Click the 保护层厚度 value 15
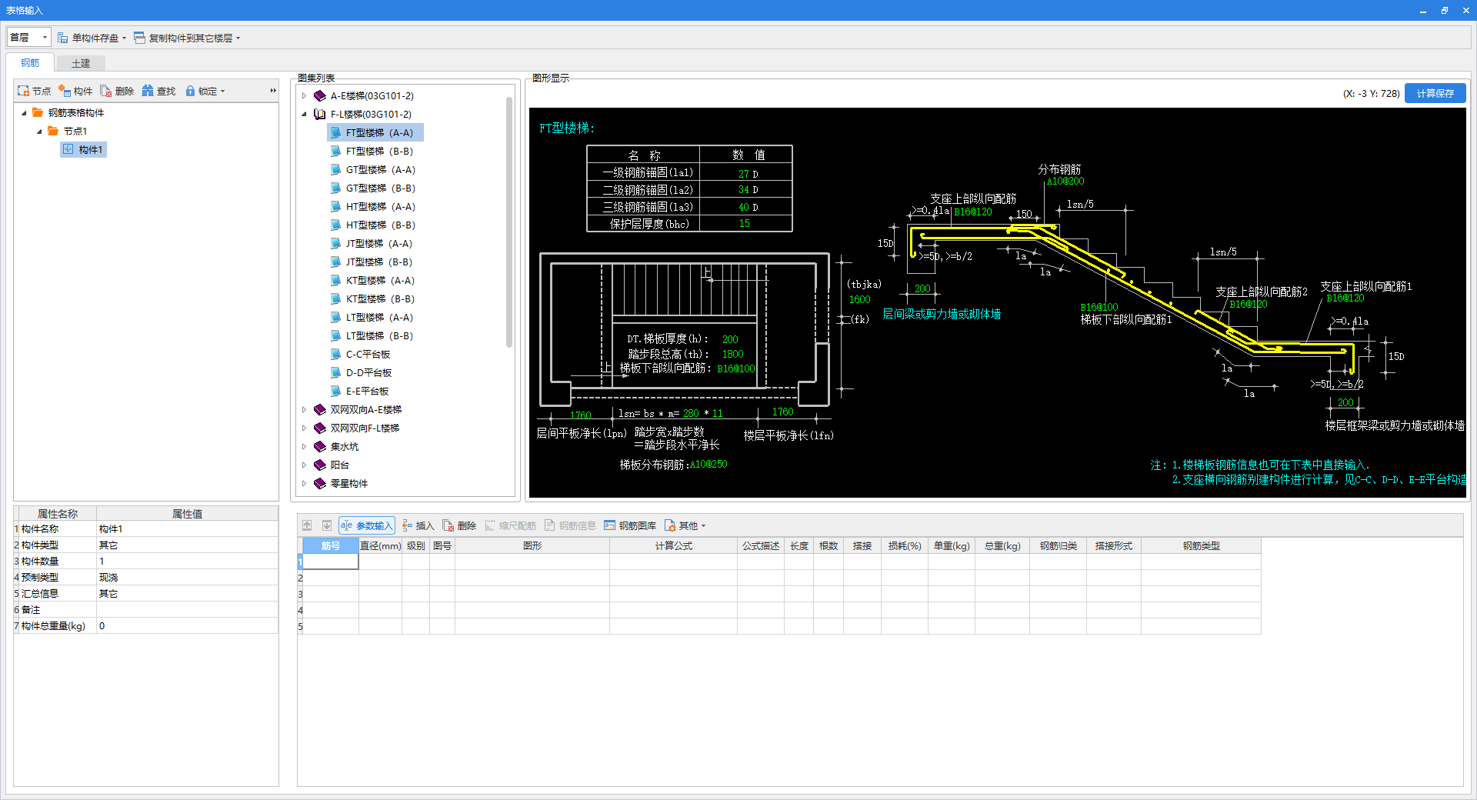Viewport: 1477px width, 800px height. coord(744,224)
